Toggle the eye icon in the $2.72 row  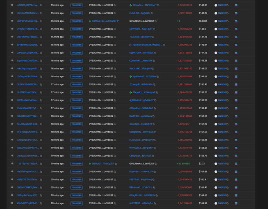(x=12, y=164)
